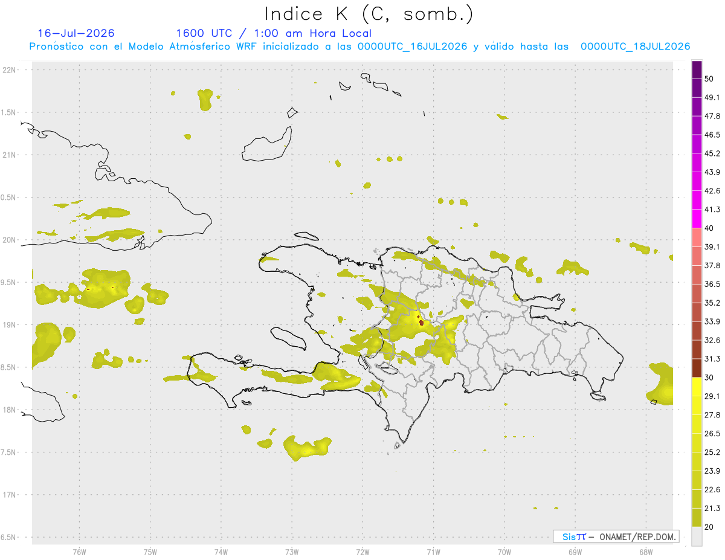The image size is (725, 560).
Task: Click the '37.8' color scale value
Action: pos(712,265)
